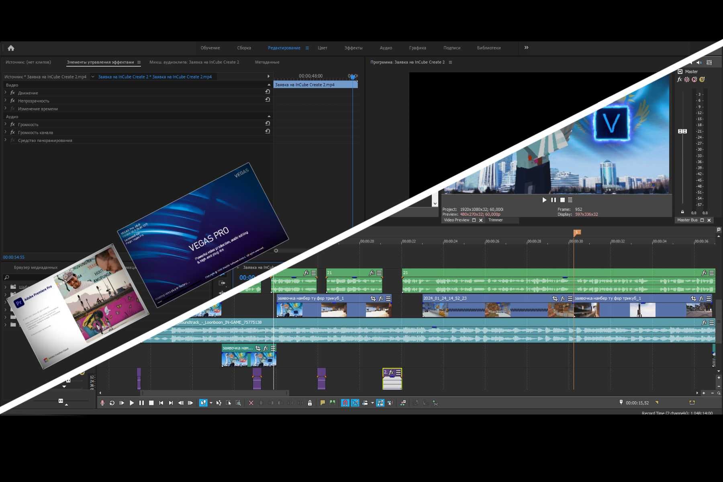Screen dimensions: 723x482
Task: Click Play From Start in transport bar
Action: pyautogui.click(x=122, y=403)
